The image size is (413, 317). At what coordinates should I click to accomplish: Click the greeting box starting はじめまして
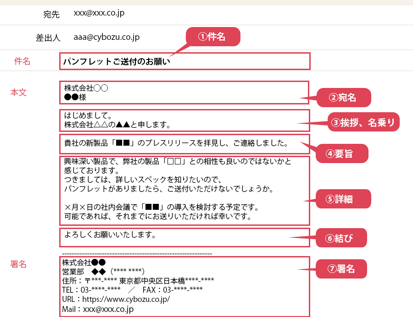184,120
